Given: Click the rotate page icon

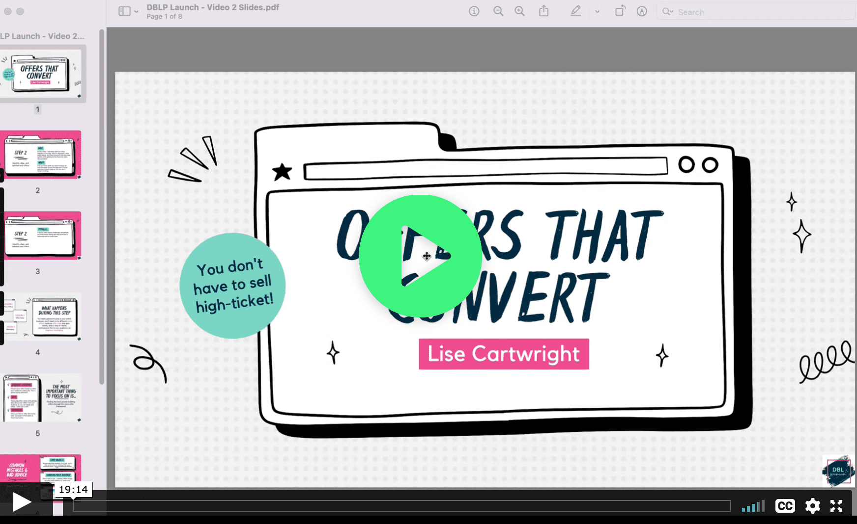Looking at the screenshot, I should click(x=620, y=11).
